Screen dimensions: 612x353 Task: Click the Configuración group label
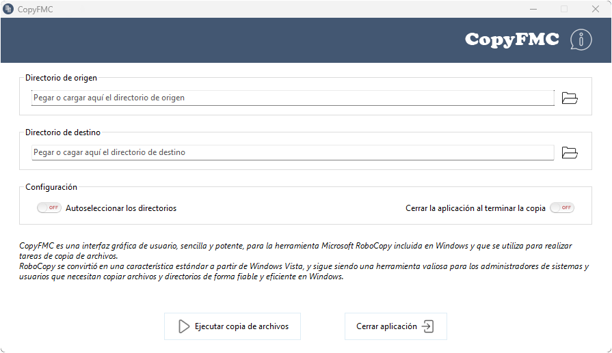tap(51, 187)
